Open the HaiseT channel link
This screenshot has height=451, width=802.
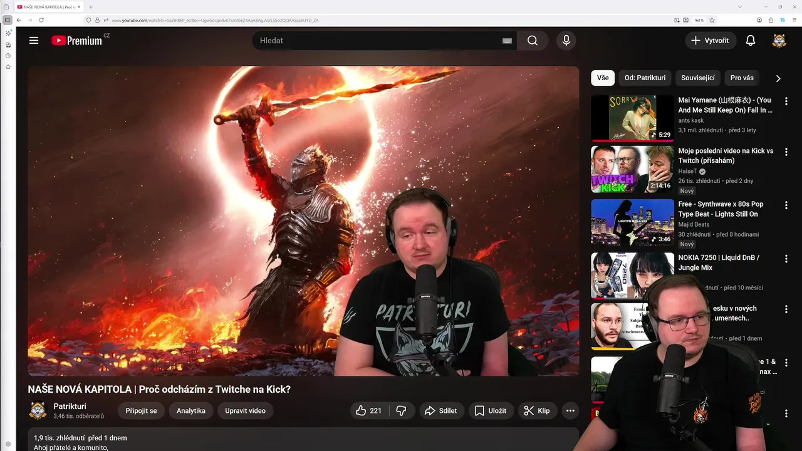[687, 171]
